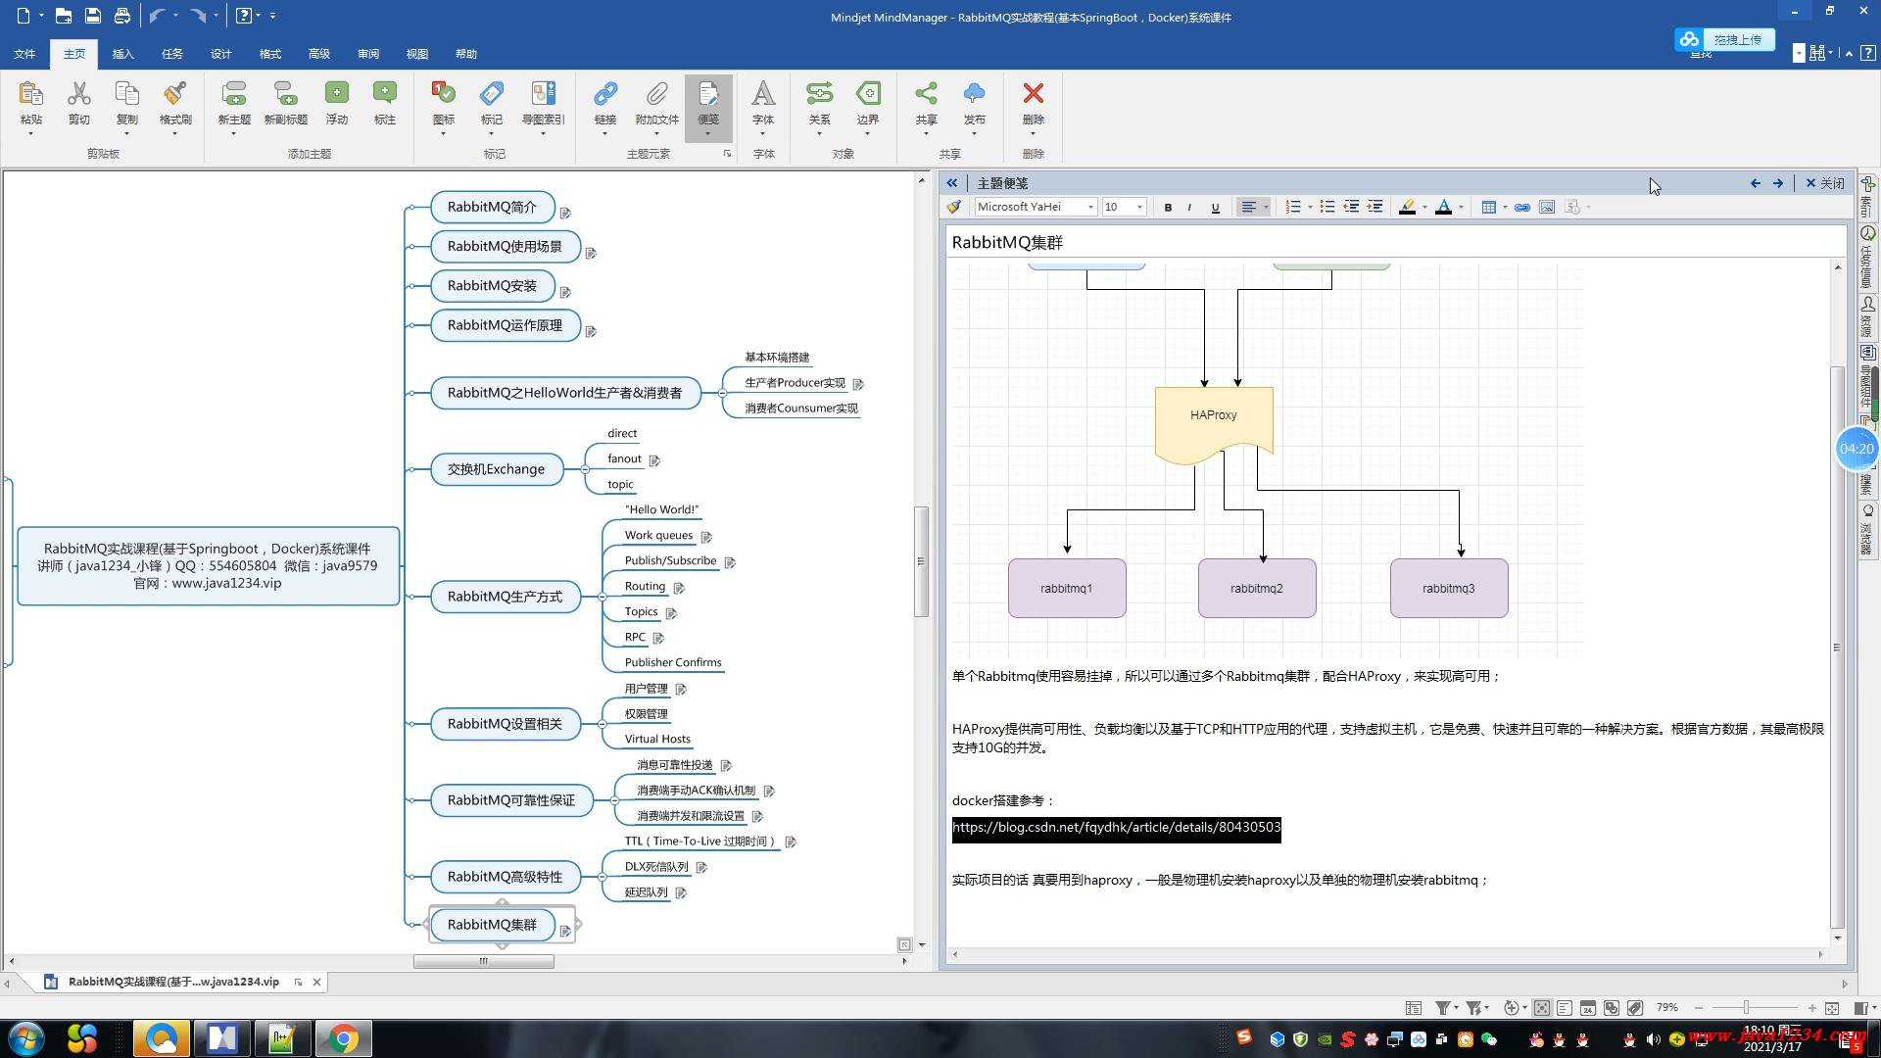The image size is (1881, 1058).
Task: Click the zoom out minus button
Action: pos(1699,1008)
